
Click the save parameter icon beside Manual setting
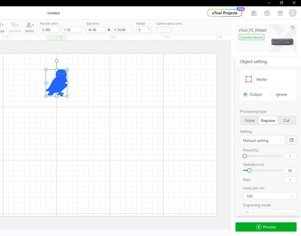pos(291,140)
